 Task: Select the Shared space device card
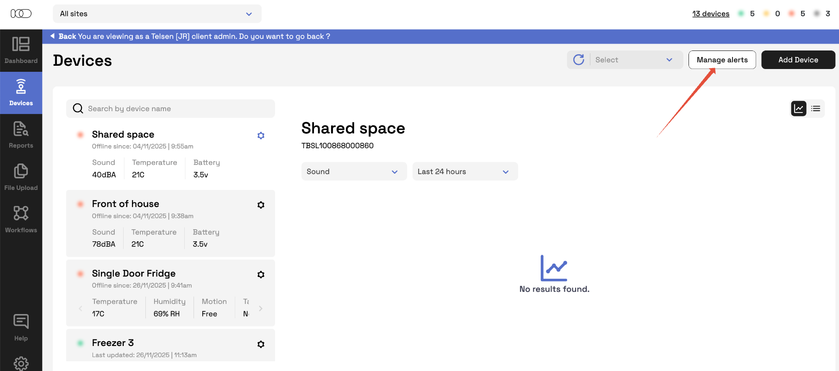tap(170, 154)
